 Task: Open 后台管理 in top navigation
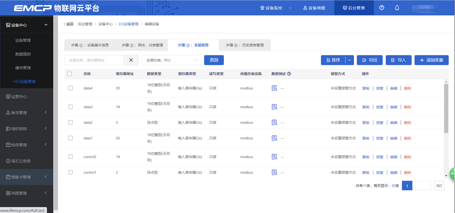(x=354, y=8)
